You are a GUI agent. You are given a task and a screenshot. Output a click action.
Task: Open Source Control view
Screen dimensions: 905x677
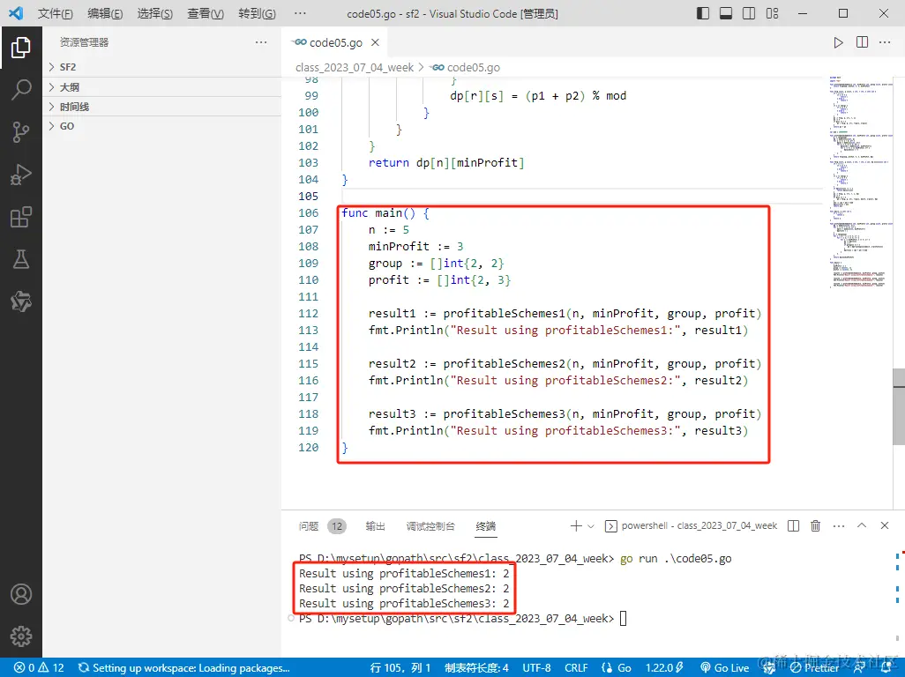click(21, 132)
